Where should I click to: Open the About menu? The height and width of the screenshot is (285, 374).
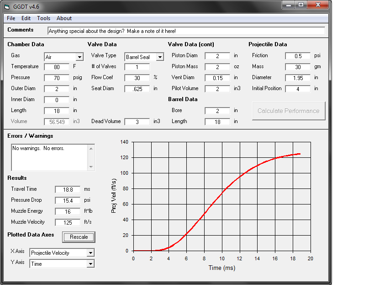(64, 18)
